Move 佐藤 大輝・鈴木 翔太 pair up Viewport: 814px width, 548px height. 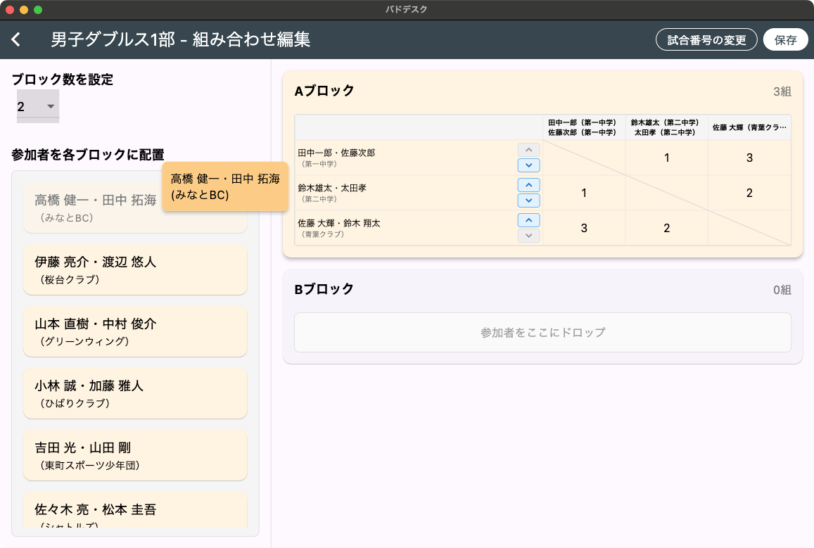(x=528, y=220)
